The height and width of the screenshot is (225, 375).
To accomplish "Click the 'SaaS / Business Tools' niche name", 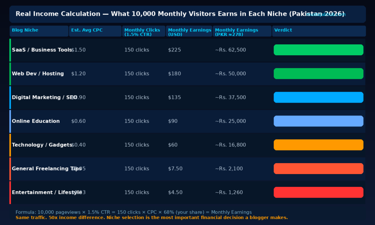I will [42, 50].
